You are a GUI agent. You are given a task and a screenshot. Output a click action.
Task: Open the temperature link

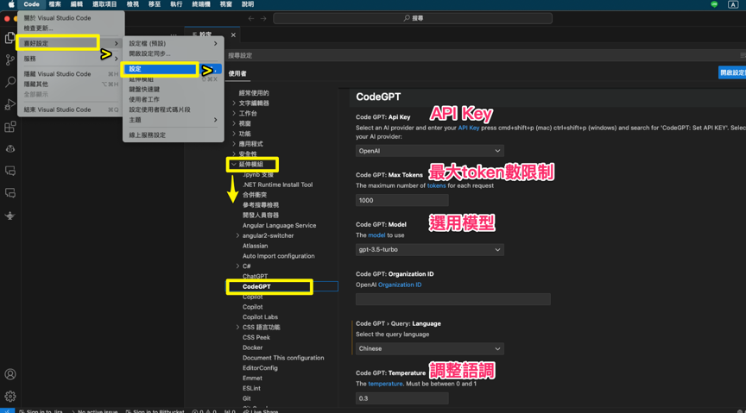click(x=385, y=384)
